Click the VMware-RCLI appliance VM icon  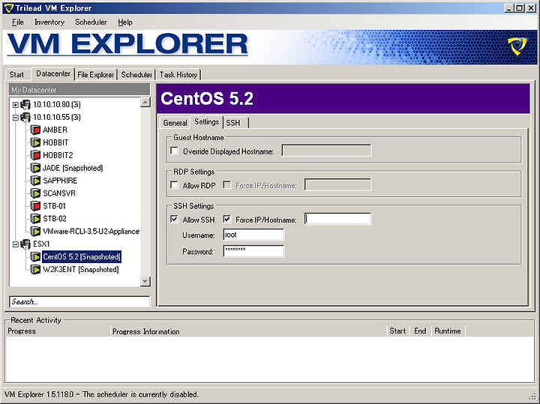click(35, 232)
